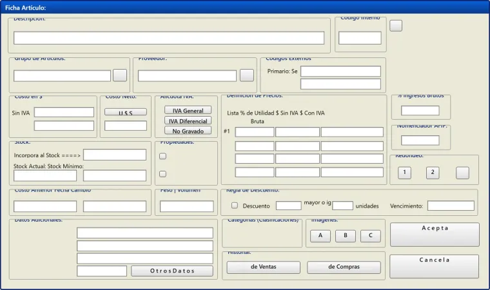
Task: Open the Grupo de Artículos lookup button
Action: point(120,75)
